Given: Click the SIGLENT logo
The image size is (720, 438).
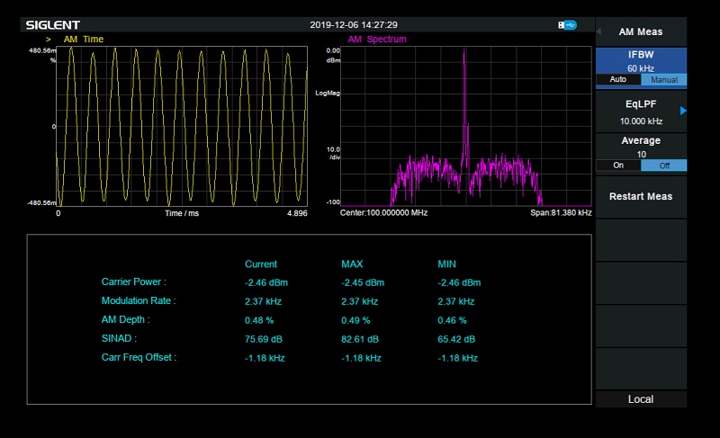Looking at the screenshot, I should click(52, 24).
